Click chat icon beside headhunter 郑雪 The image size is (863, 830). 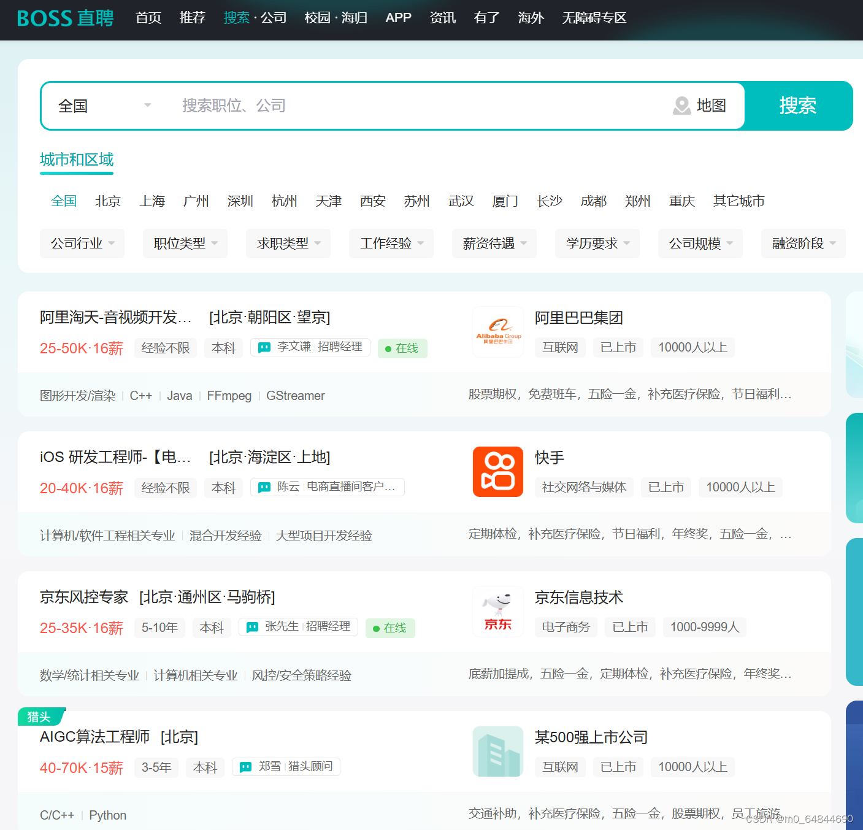246,767
